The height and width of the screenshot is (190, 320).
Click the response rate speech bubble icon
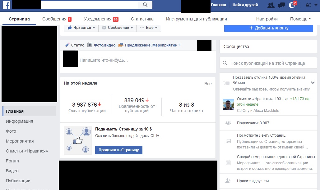pos(226,83)
